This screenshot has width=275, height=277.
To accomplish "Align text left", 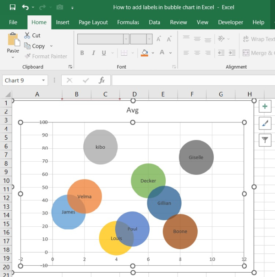I will [186, 53].
